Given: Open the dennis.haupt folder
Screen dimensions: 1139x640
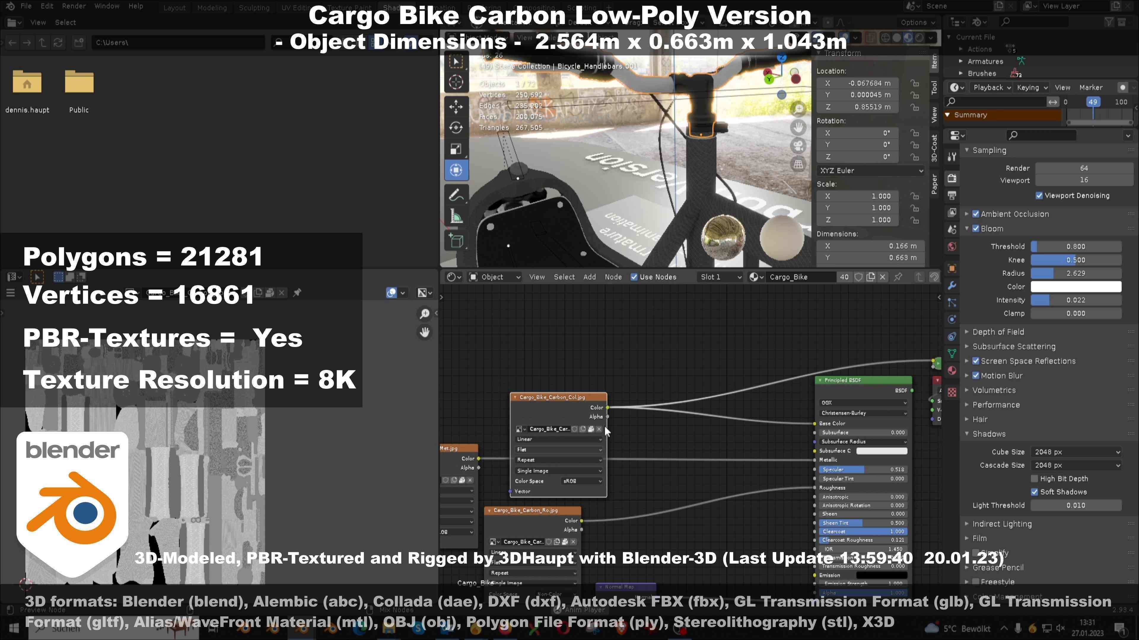Looking at the screenshot, I should pyautogui.click(x=27, y=92).
